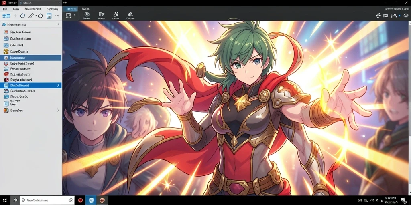Open the first menu in the menu bar

point(5,9)
